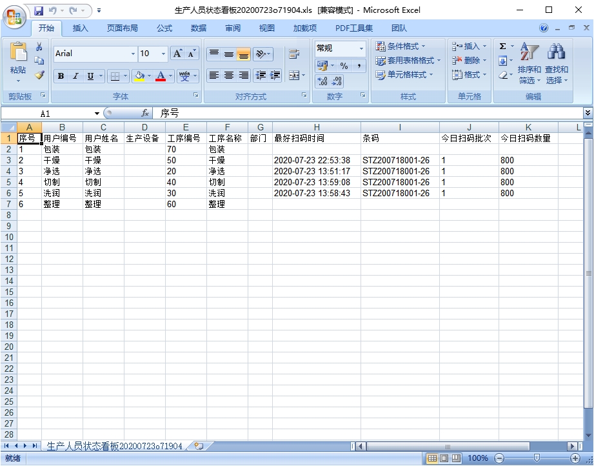Toggle italic formatting

coord(75,76)
